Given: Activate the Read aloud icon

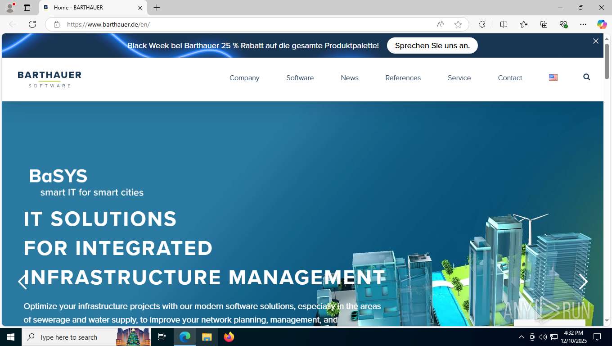Looking at the screenshot, I should point(440,24).
